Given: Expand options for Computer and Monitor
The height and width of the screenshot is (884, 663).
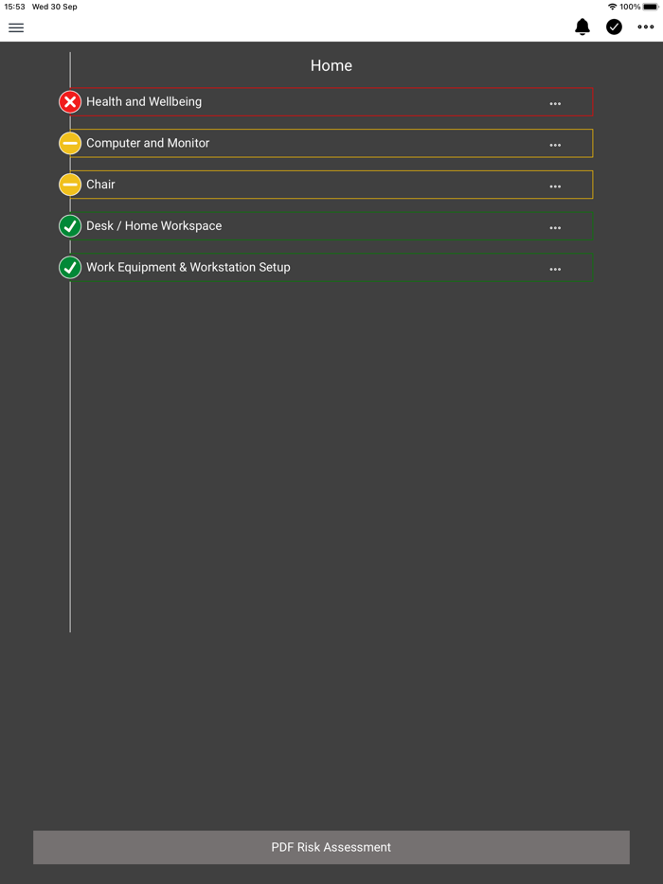Looking at the screenshot, I should click(555, 146).
